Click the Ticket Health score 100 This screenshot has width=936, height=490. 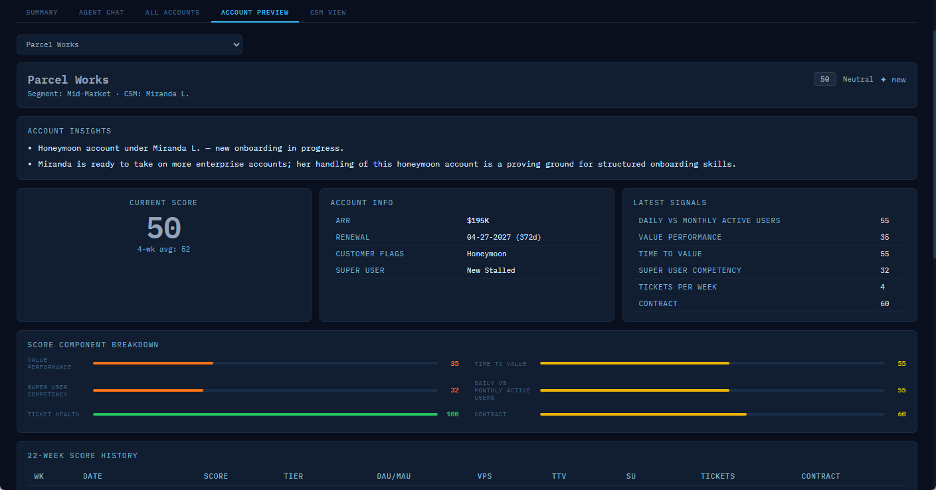pos(452,414)
